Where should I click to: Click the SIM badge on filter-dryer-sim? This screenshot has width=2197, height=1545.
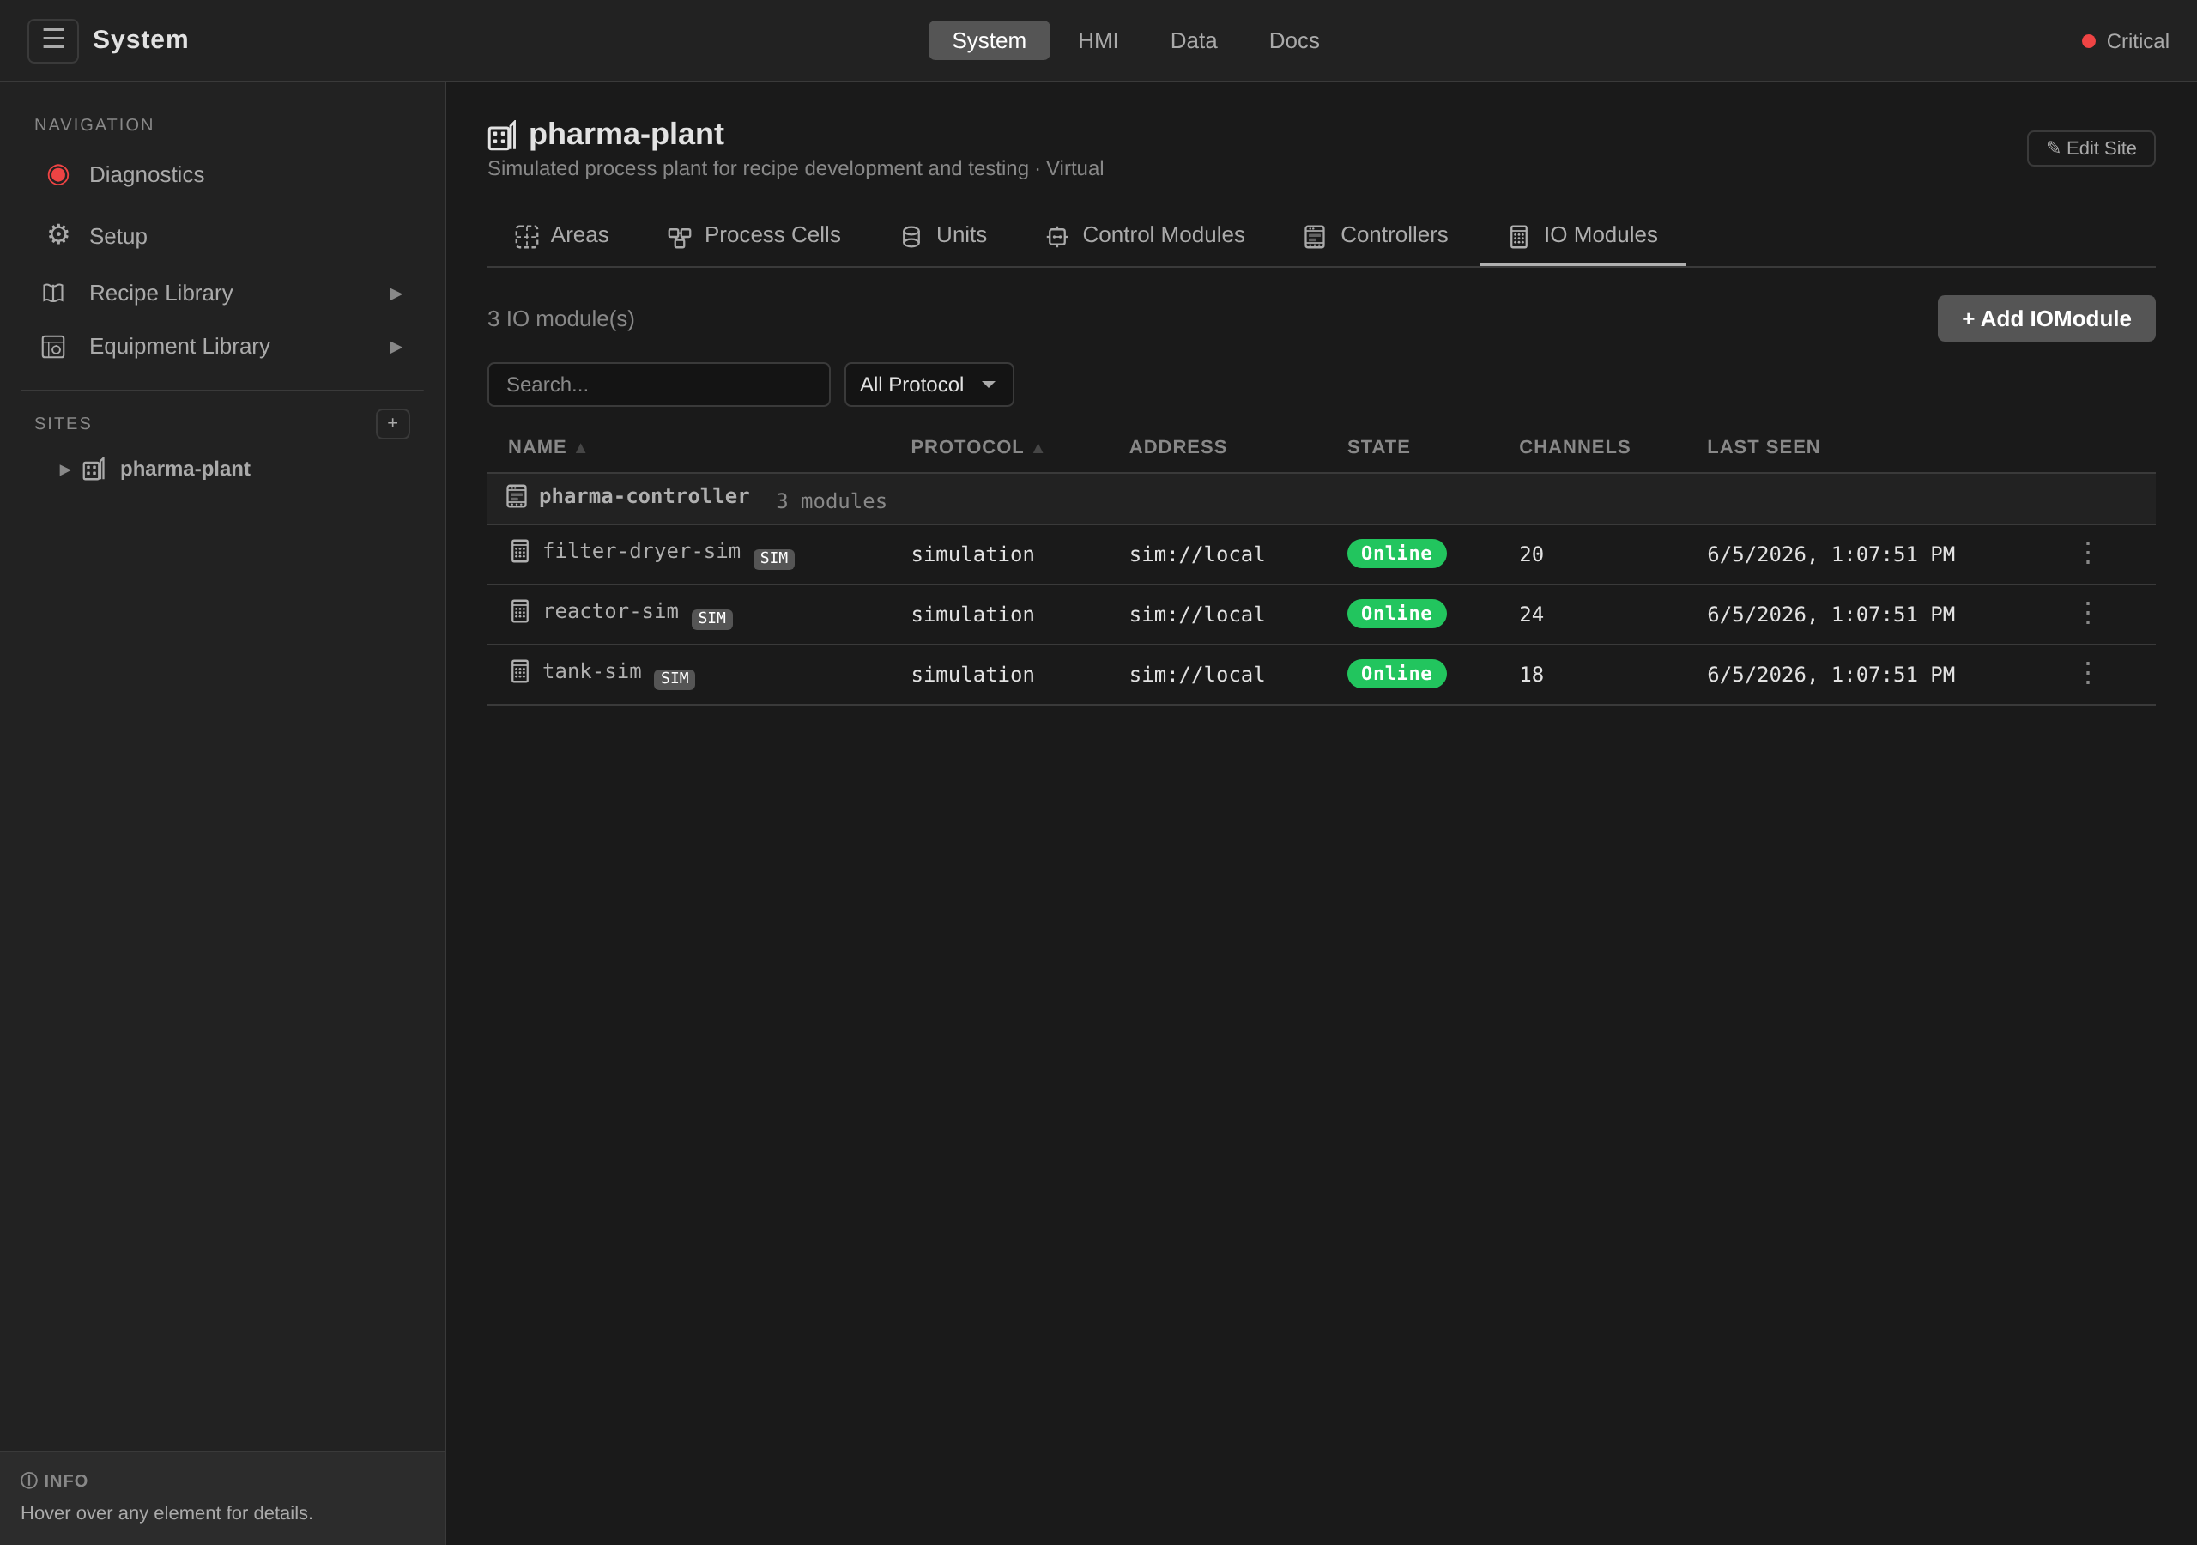773,558
